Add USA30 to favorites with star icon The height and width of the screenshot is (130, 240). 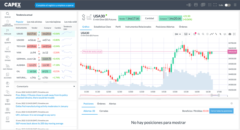pos(83,16)
